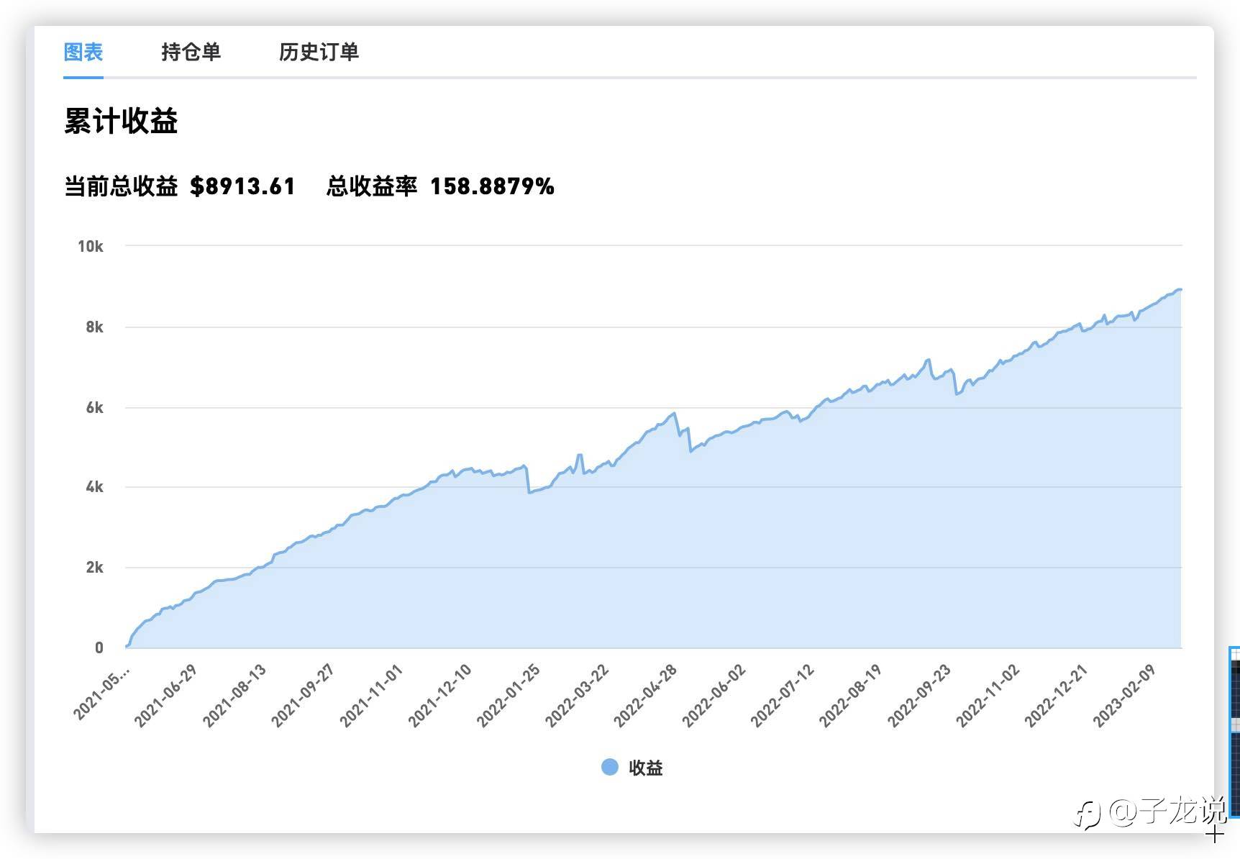Open the 持仓单 tab
Screen dimensions: 1240x859
(x=191, y=52)
